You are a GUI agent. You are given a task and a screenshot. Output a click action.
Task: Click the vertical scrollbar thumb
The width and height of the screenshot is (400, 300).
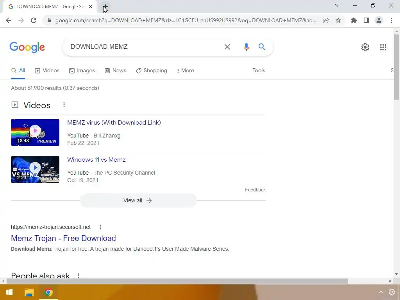coord(396,67)
